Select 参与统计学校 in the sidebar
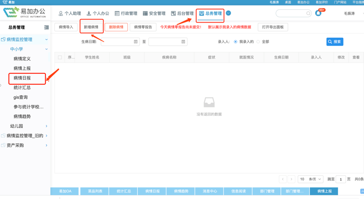The height and width of the screenshot is (199, 364). 28,107
